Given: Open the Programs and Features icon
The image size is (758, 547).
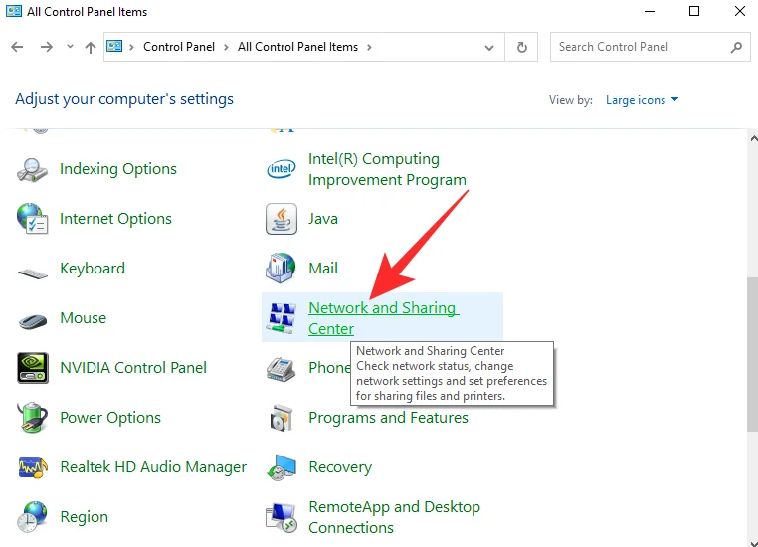Looking at the screenshot, I should 282,418.
